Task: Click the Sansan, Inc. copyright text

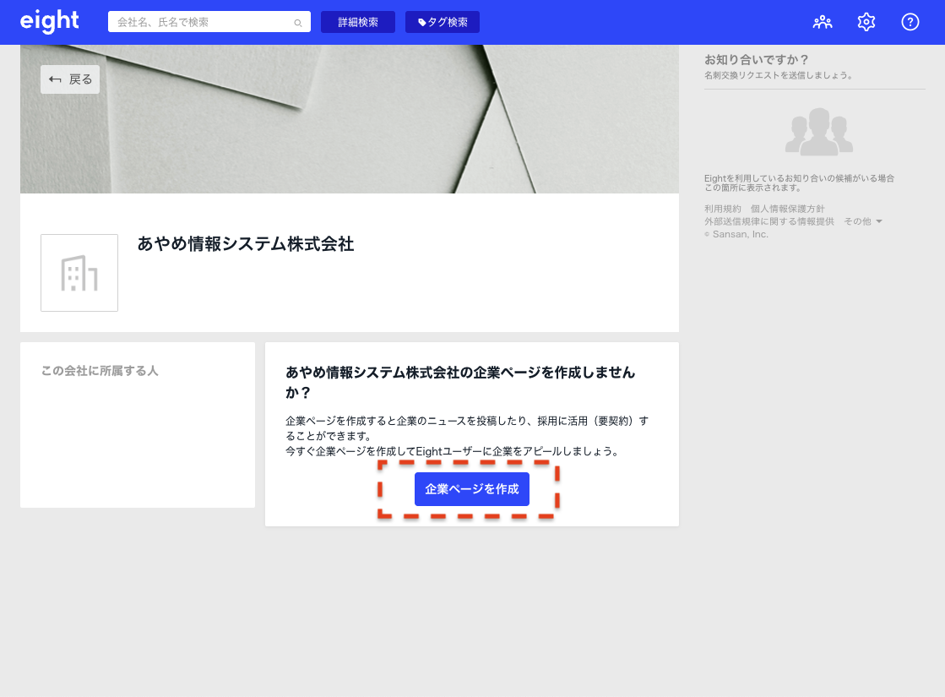Action: click(x=736, y=234)
